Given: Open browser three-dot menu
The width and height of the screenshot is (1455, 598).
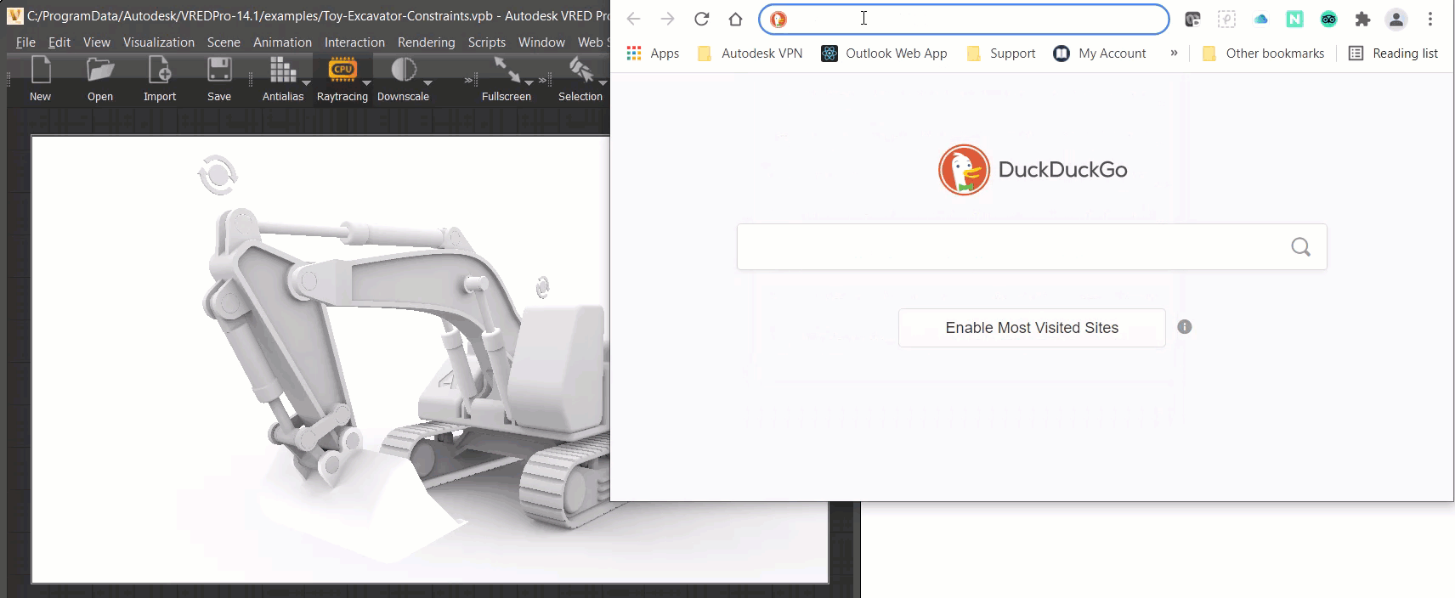Looking at the screenshot, I should [1430, 19].
